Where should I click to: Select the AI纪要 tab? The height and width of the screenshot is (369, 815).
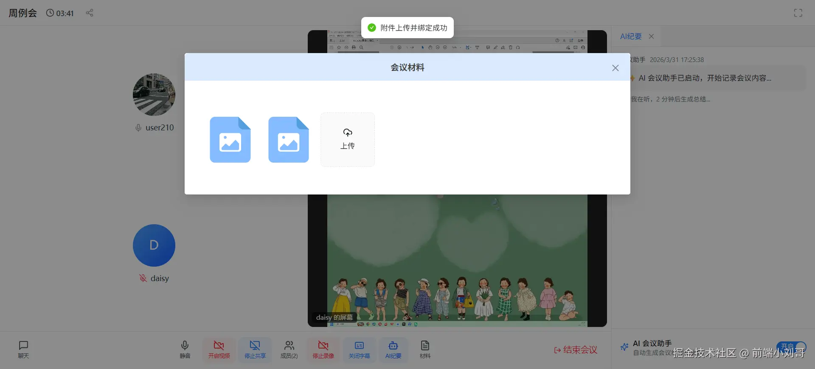(x=631, y=37)
